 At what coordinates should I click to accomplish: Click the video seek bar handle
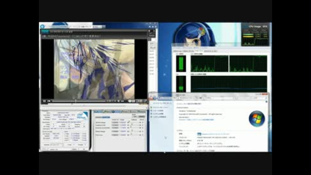pyautogui.click(x=75, y=101)
